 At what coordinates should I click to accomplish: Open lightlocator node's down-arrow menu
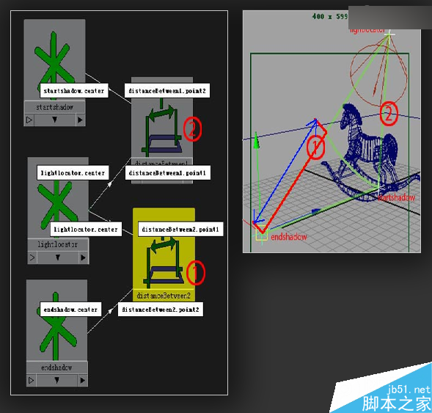pyautogui.click(x=58, y=258)
